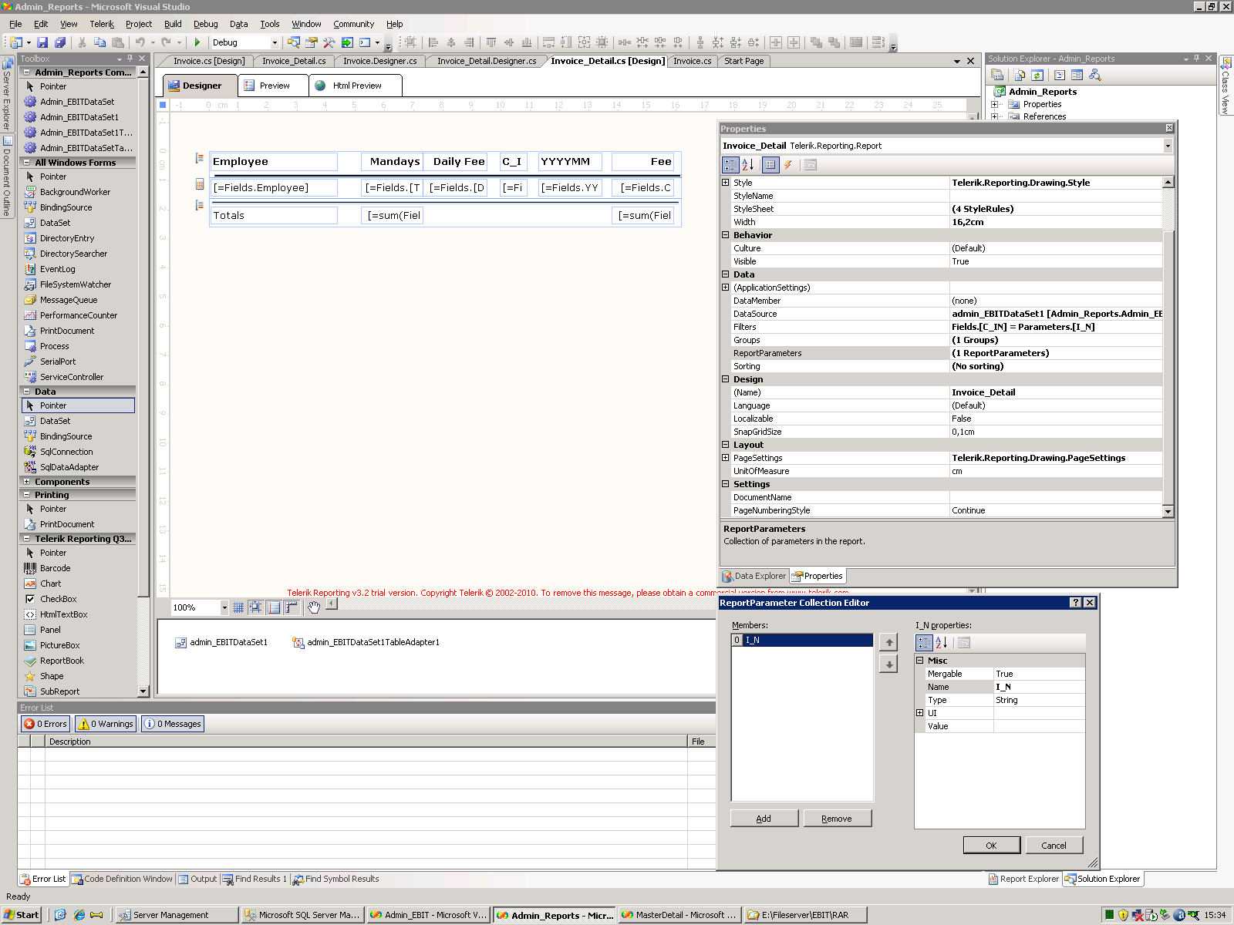Move member up in collection editor
The width and height of the screenshot is (1234, 925).
(x=888, y=642)
